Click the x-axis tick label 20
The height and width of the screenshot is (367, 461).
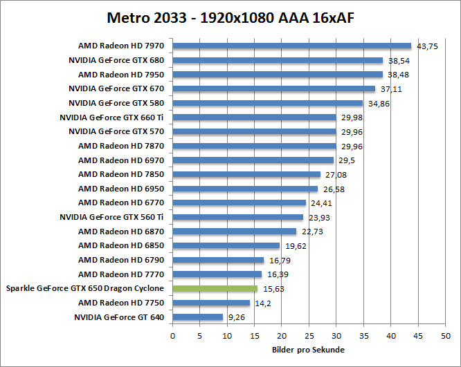click(x=282, y=336)
